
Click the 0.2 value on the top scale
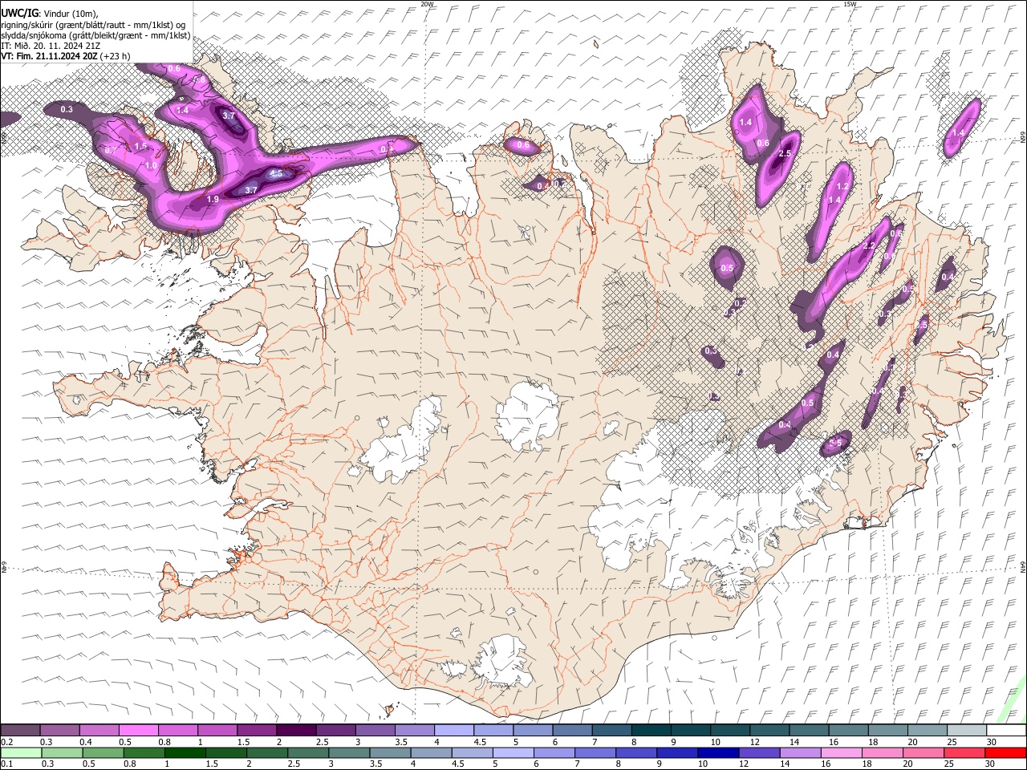(x=6, y=742)
